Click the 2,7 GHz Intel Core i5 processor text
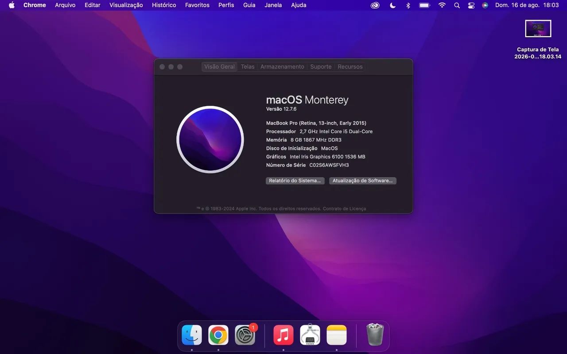 tap(336, 131)
